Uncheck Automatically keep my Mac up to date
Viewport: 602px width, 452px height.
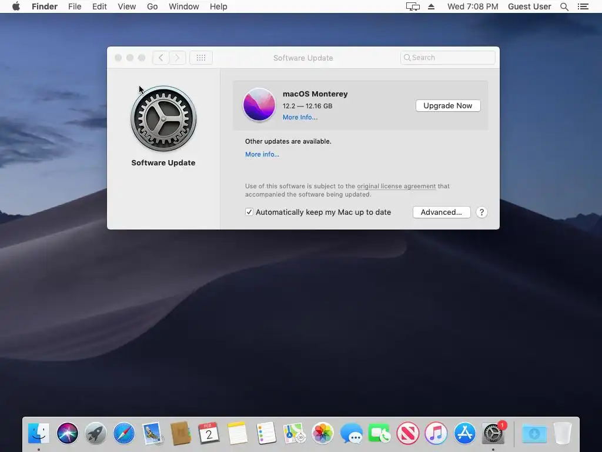click(x=249, y=212)
